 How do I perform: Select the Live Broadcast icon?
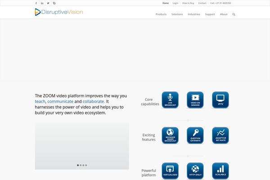[170, 100]
